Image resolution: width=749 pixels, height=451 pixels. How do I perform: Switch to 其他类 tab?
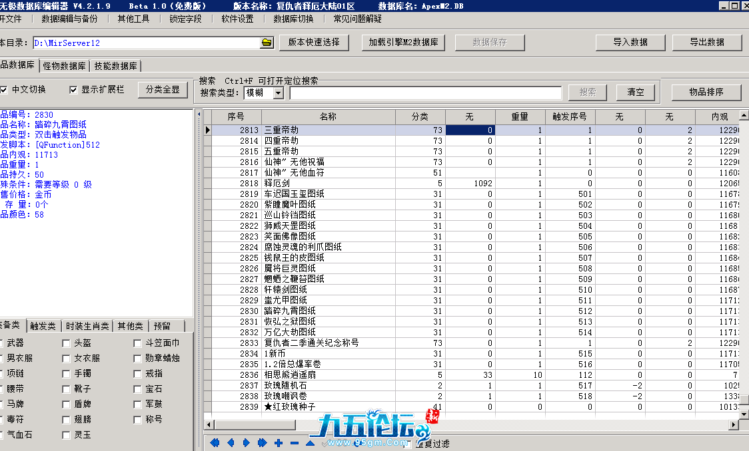coord(130,326)
